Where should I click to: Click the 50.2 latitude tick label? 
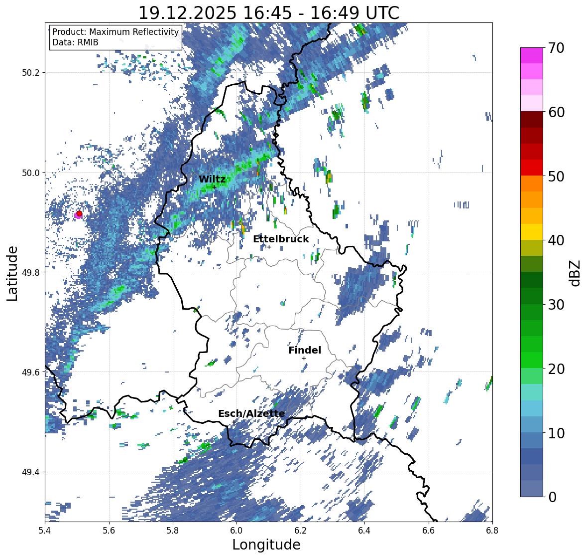pos(31,73)
